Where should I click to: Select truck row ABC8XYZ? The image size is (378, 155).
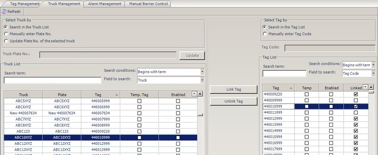101,126
